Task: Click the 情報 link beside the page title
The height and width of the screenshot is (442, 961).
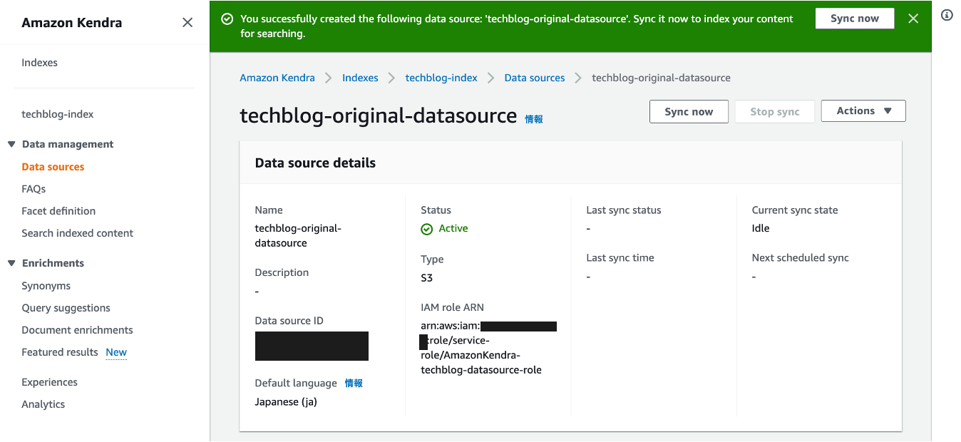Action: (x=534, y=119)
